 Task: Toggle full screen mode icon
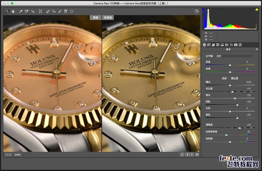tap(196, 11)
